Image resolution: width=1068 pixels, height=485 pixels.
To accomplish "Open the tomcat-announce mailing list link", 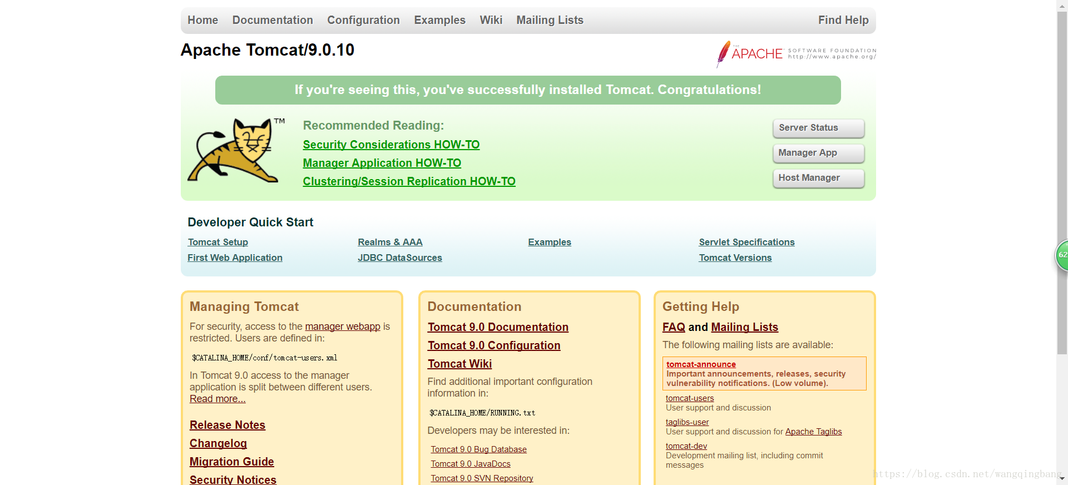I will [701, 364].
